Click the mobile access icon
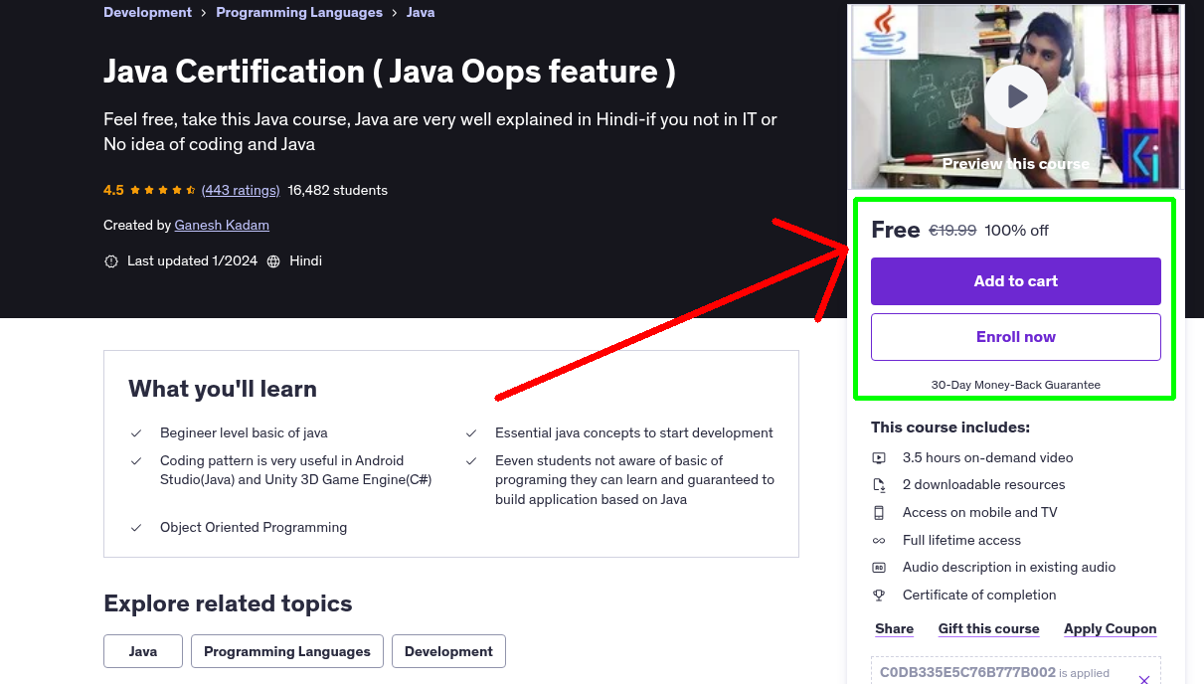Screen dimensions: 1204x684 point(879,513)
